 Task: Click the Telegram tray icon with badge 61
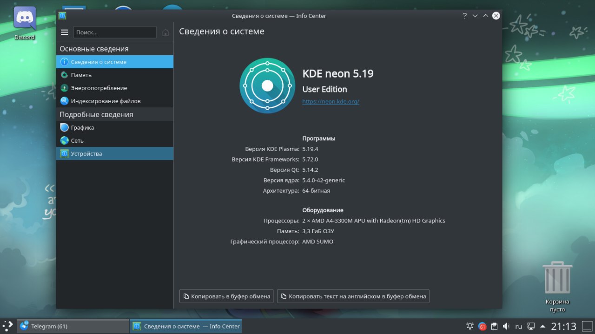point(483,326)
